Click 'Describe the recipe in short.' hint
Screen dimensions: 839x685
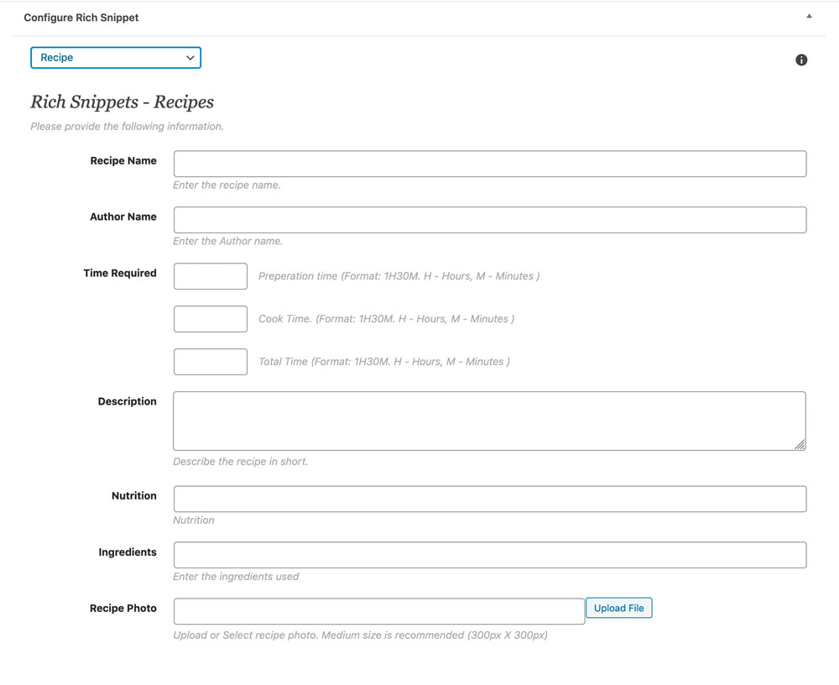pos(240,462)
